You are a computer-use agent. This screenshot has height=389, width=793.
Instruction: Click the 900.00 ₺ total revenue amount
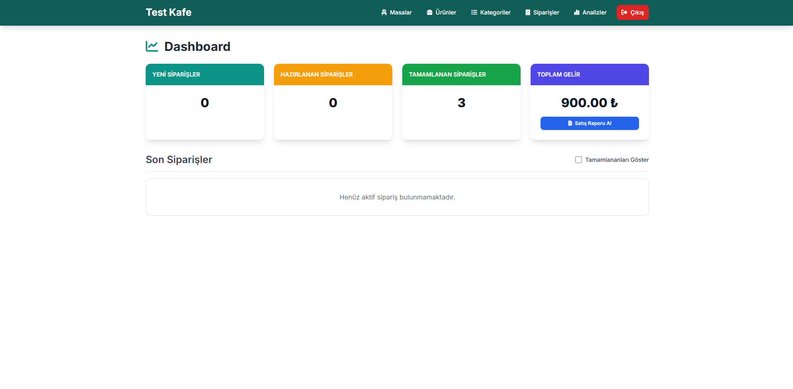pyautogui.click(x=589, y=103)
